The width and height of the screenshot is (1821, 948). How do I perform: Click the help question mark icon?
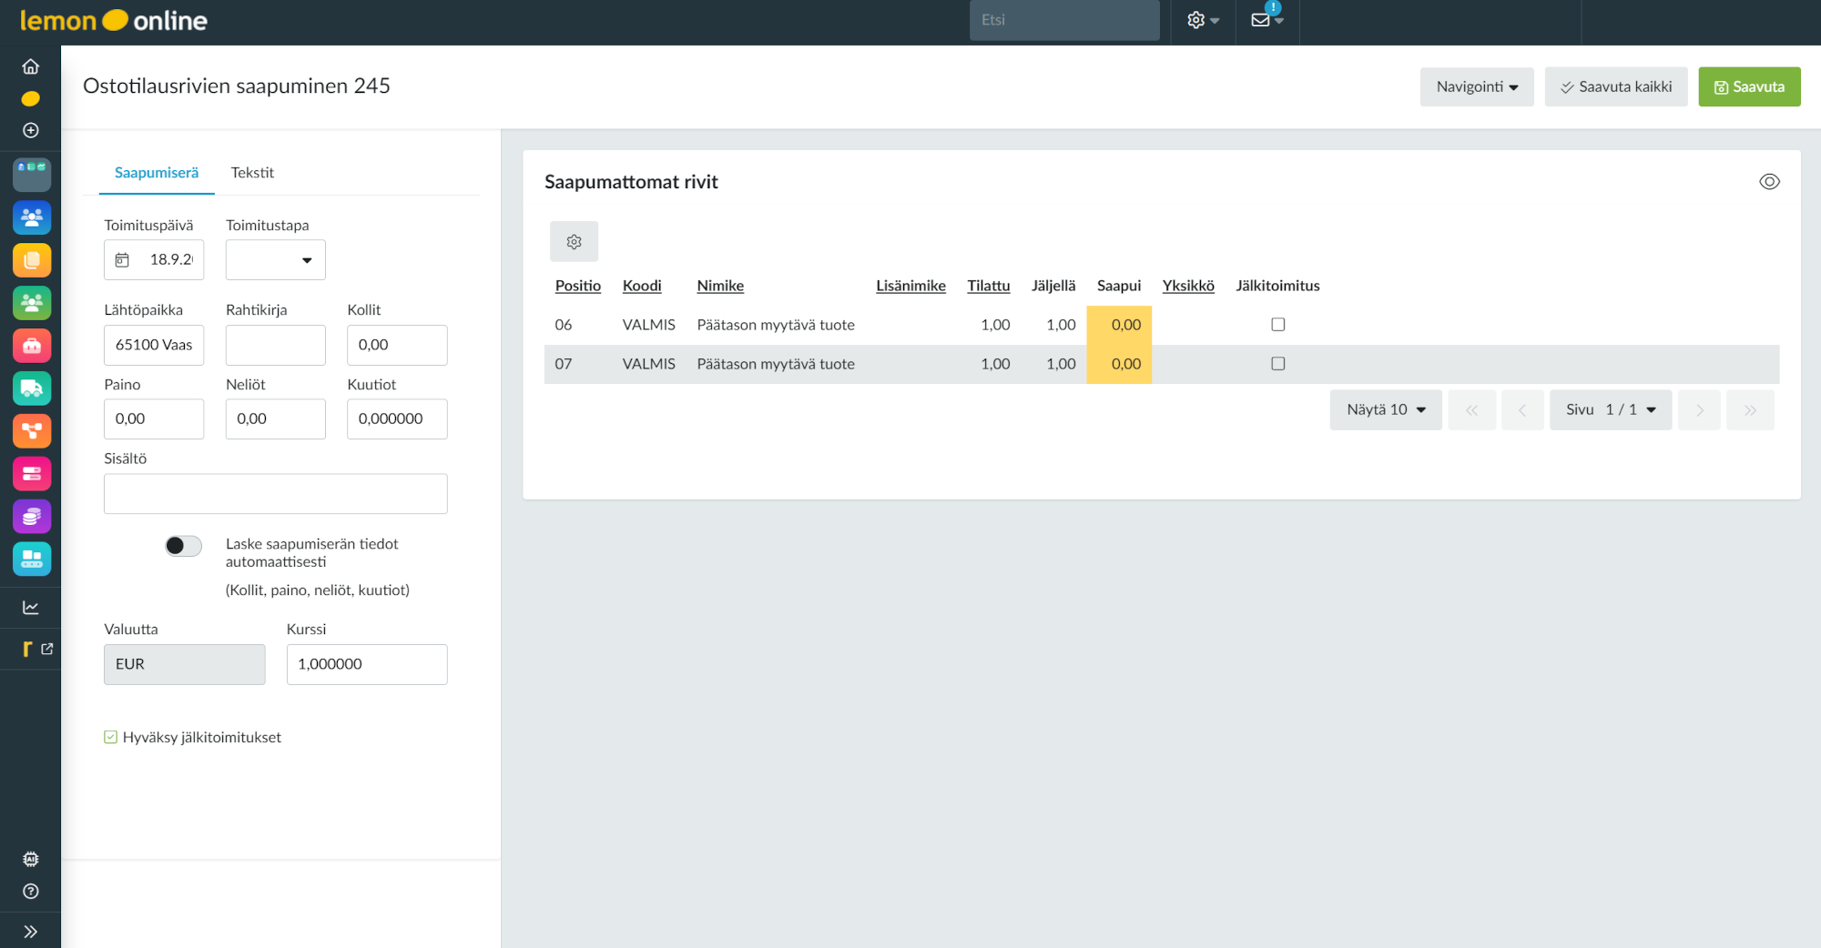[x=31, y=892]
